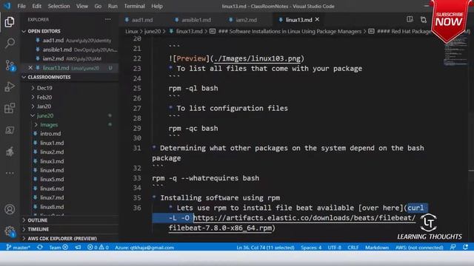Viewport: 474px width, 266px height.
Task: Click the errors and warnings count
Action: pos(98,248)
